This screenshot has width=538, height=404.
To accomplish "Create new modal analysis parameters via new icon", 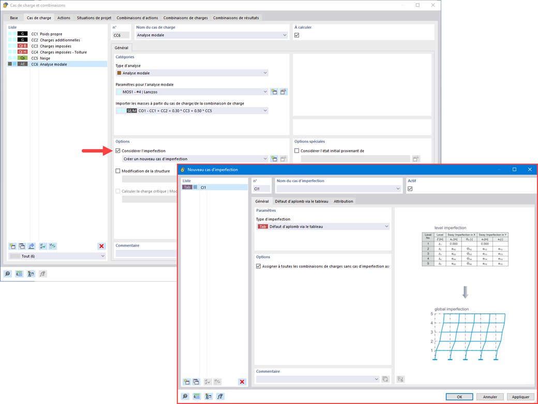I will [x=274, y=92].
